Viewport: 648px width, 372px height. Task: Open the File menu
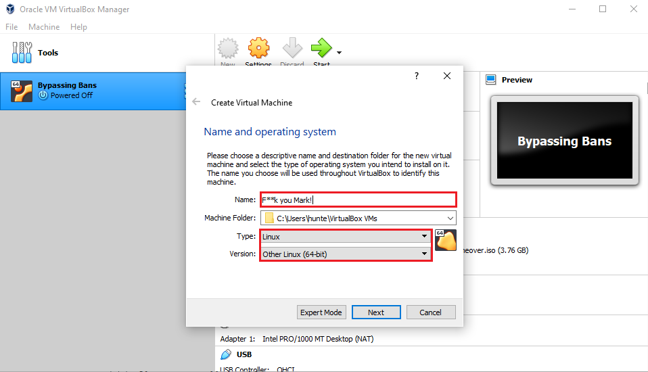click(x=11, y=27)
